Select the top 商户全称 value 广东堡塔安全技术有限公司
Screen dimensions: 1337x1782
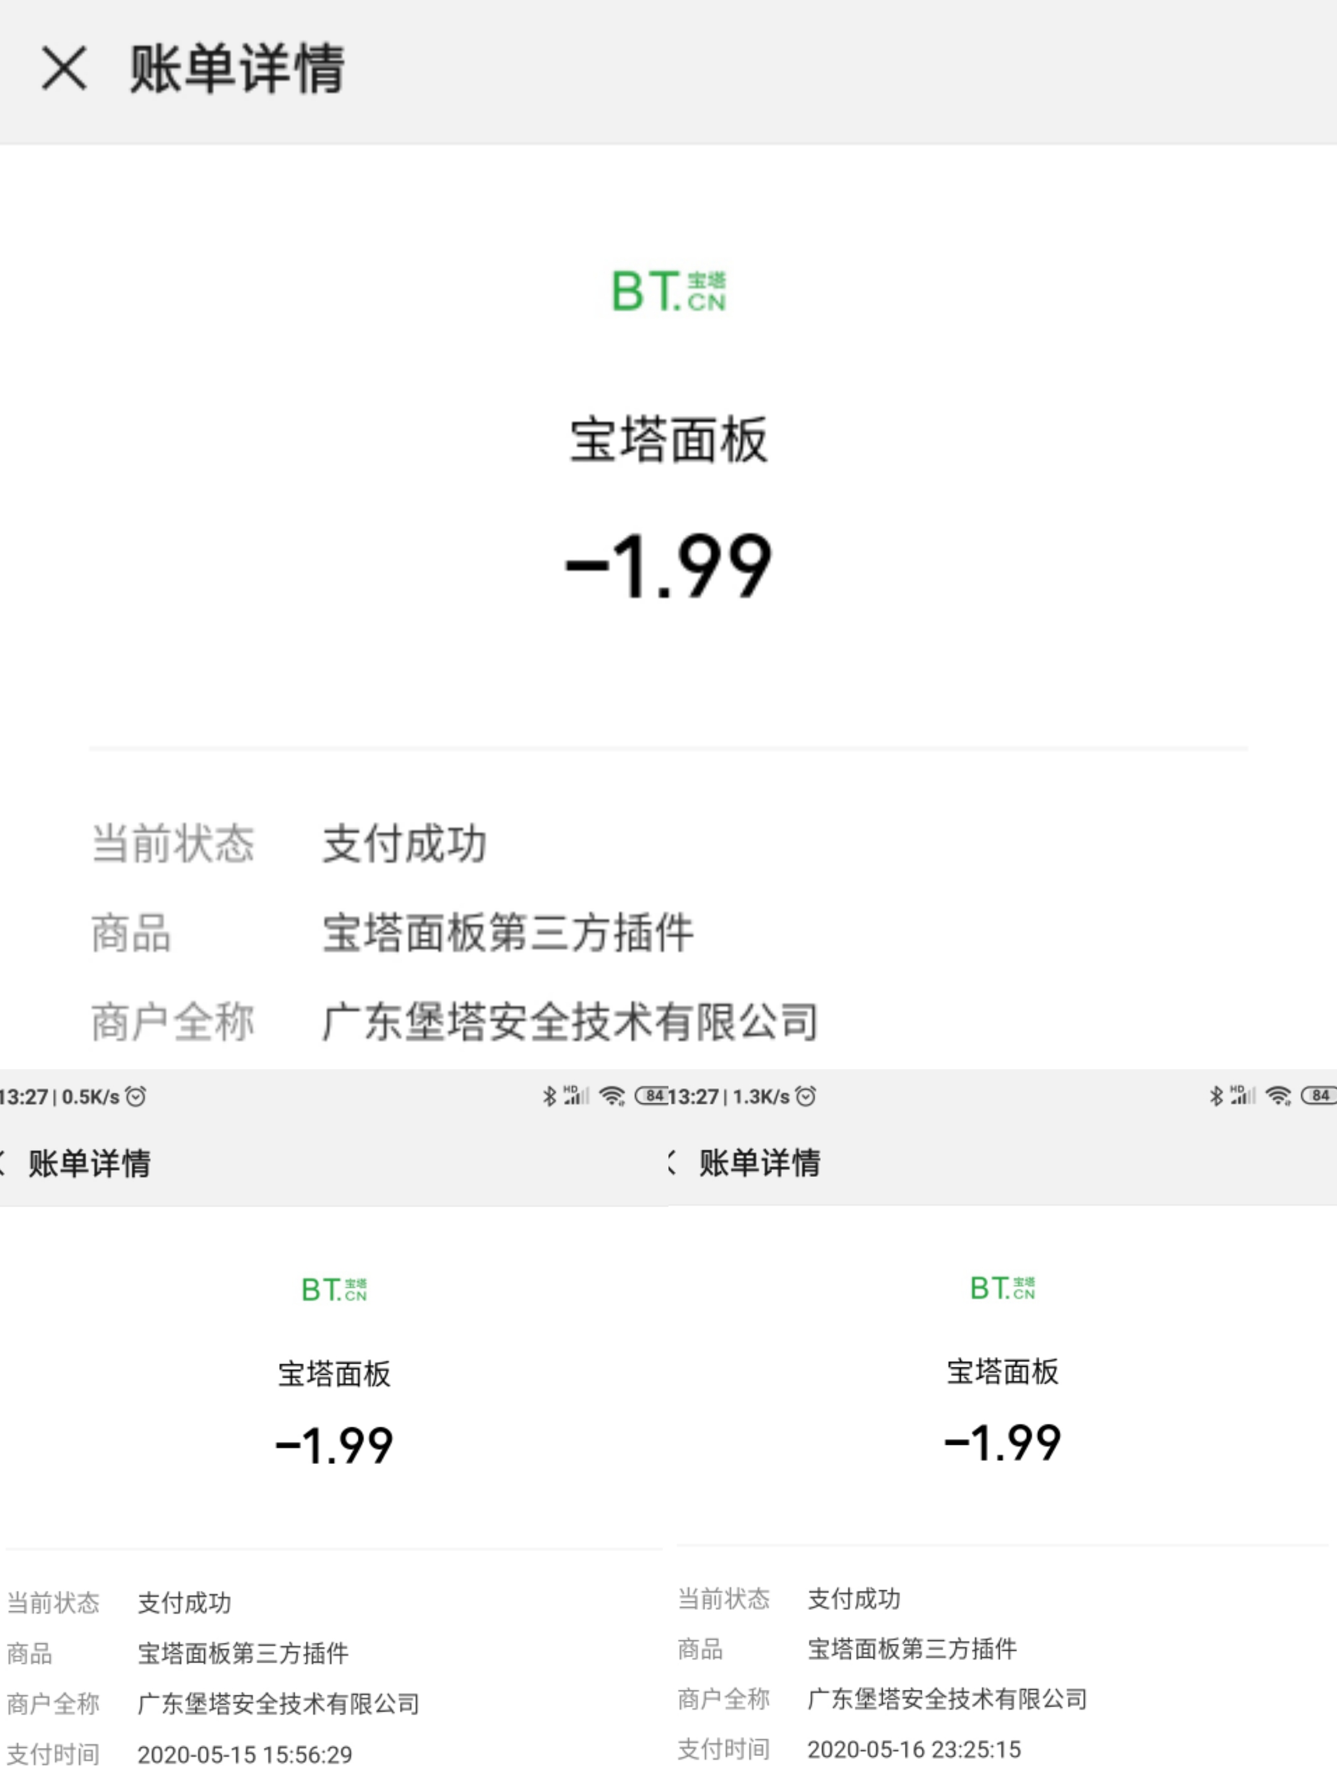[x=571, y=1022]
